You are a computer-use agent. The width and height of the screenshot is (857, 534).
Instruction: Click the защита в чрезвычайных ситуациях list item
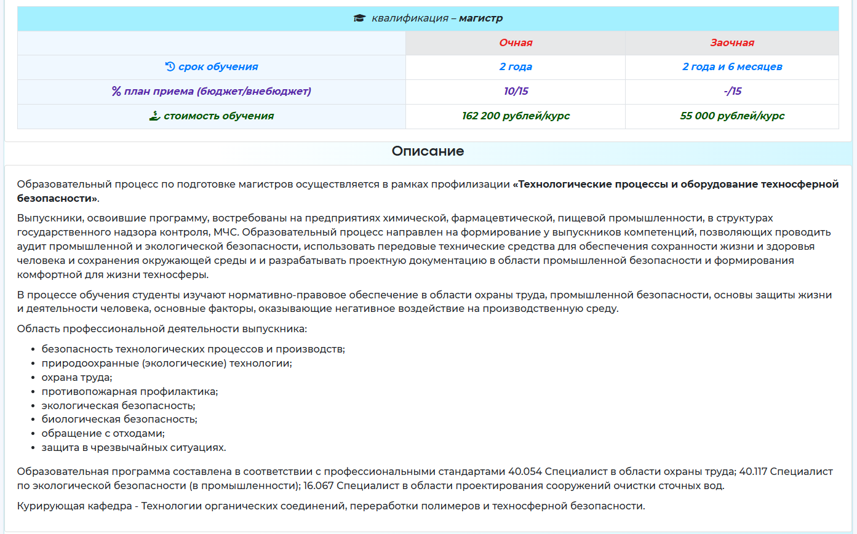pos(134,448)
